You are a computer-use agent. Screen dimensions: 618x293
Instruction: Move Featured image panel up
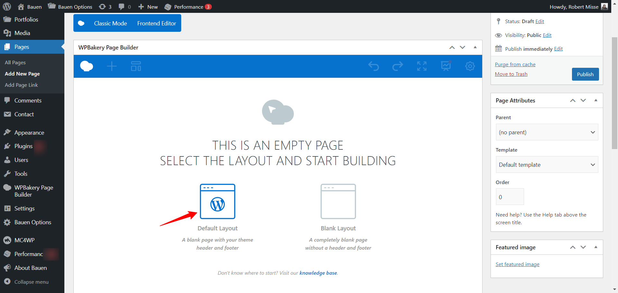coord(573,247)
